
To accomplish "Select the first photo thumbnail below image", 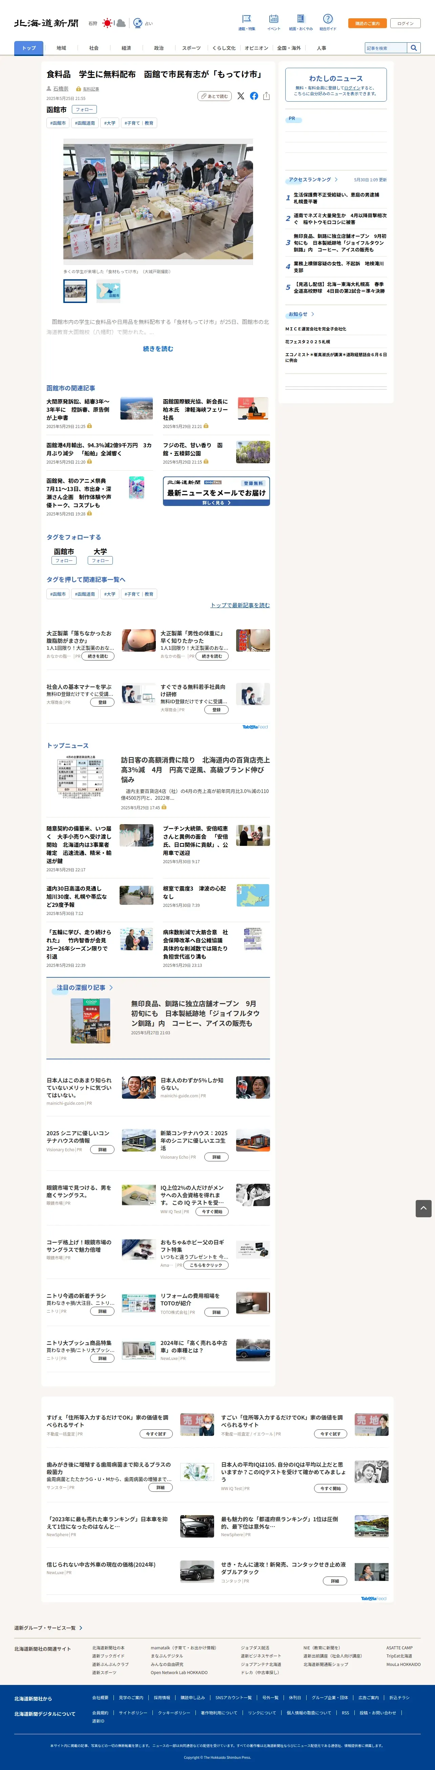I will (76, 291).
